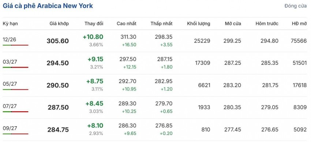Click the 294.50 matched price
This screenshot has height=142, width=311.
pyautogui.click(x=58, y=63)
